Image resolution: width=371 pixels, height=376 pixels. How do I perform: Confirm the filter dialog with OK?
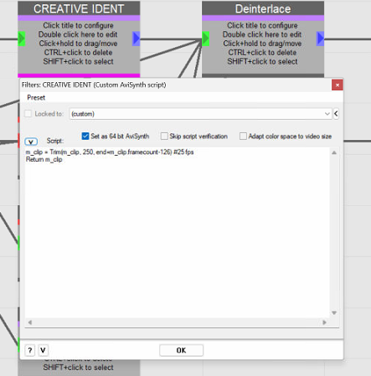(x=181, y=350)
